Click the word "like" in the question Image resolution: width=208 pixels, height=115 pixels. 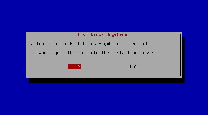[x=70, y=53]
